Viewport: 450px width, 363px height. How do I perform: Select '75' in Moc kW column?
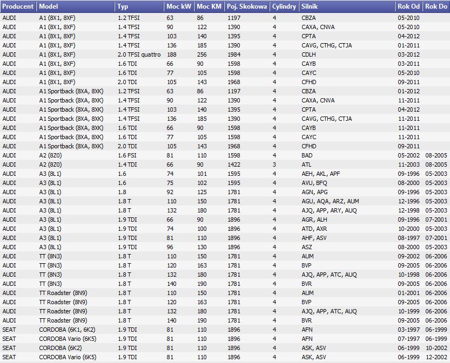point(170,183)
